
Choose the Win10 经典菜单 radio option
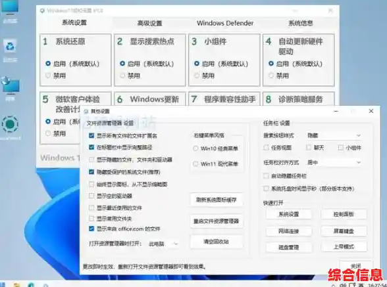195,148
